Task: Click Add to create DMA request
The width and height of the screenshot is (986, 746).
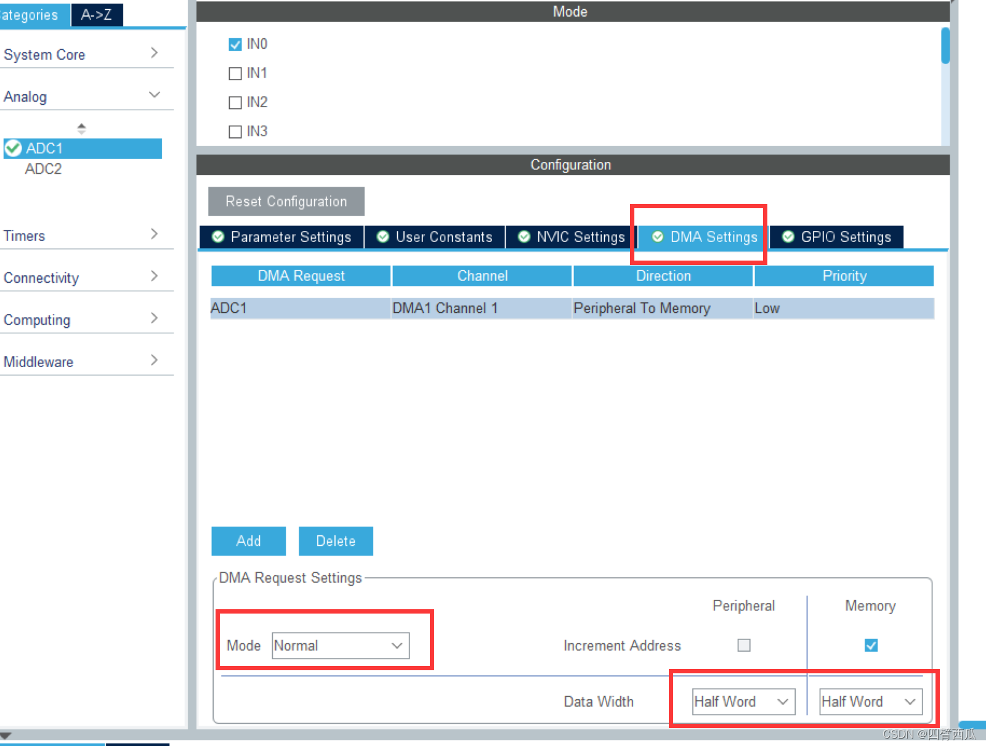Action: tap(249, 541)
